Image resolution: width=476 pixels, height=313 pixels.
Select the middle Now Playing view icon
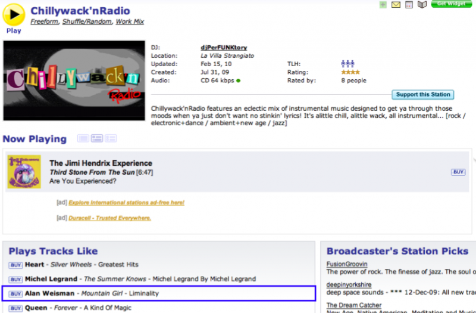pos(97,139)
